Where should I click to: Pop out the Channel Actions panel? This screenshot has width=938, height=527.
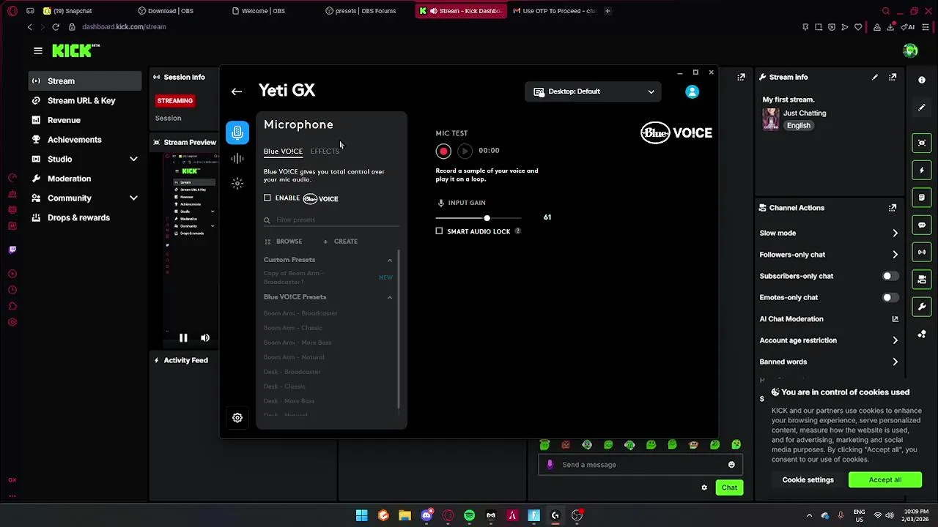coord(893,208)
